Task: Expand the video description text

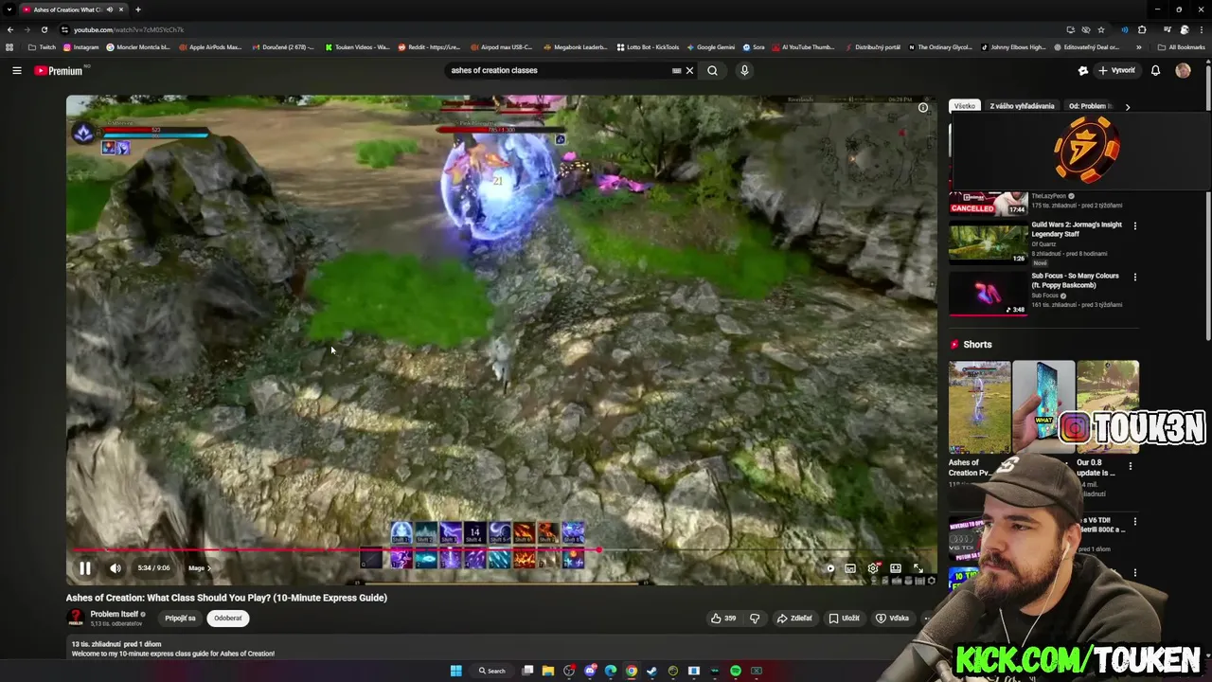Action: [x=173, y=654]
